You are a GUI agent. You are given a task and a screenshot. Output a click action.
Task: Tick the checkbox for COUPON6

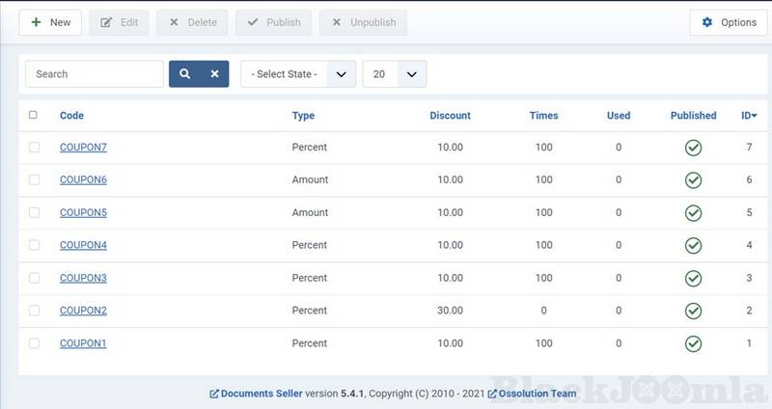34,180
